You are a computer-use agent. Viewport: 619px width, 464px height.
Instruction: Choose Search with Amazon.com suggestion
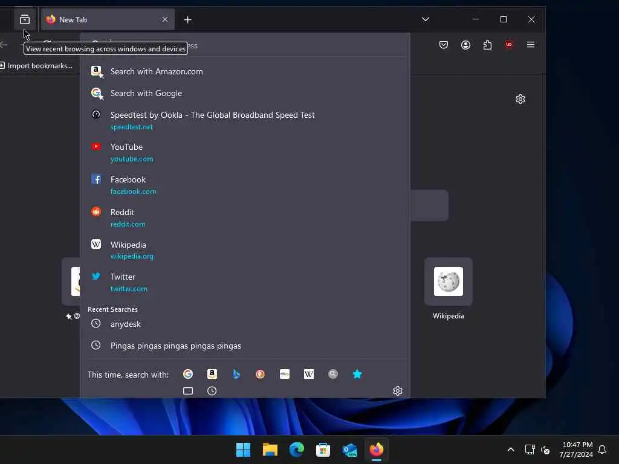245,71
